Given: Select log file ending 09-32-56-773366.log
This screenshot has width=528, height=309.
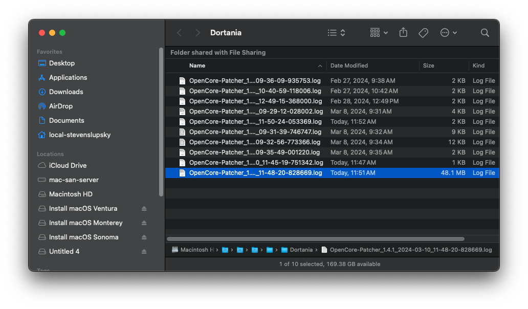Looking at the screenshot, I should [x=332, y=142].
